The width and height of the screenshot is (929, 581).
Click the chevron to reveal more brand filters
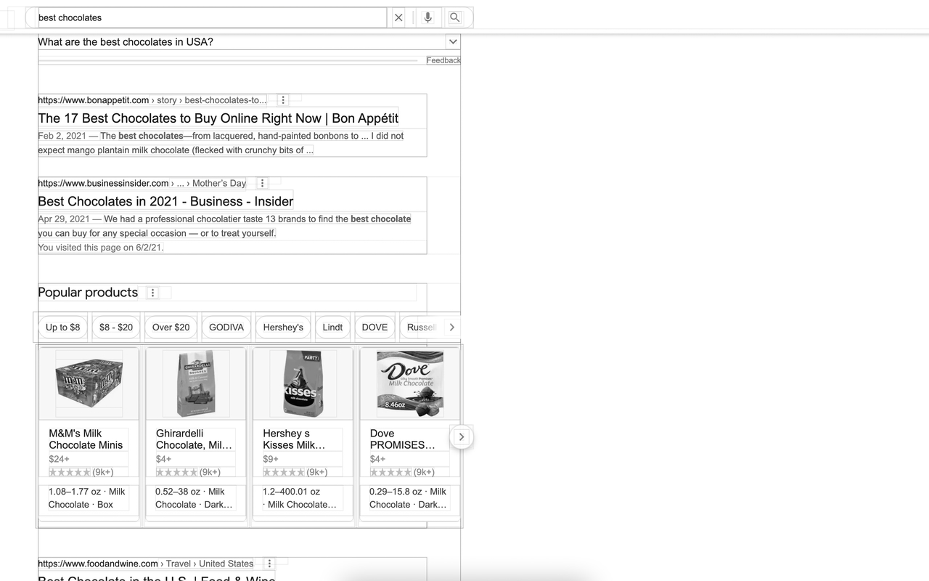point(451,327)
